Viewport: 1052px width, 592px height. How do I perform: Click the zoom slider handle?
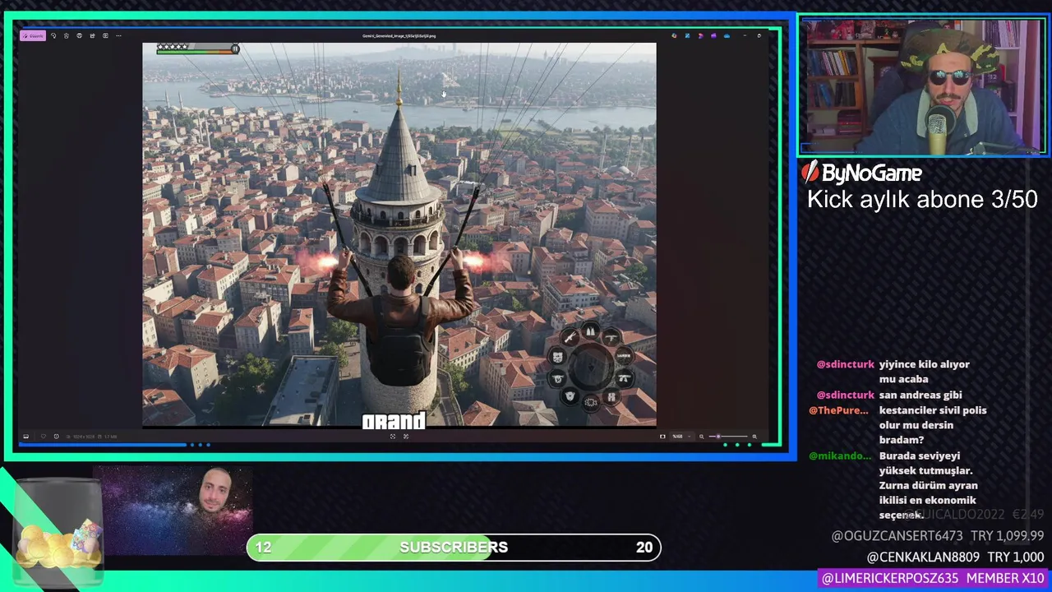coord(718,437)
